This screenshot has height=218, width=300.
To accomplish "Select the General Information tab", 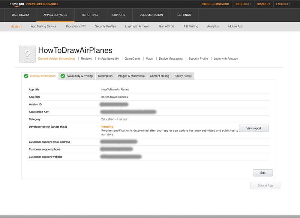I will (40, 76).
